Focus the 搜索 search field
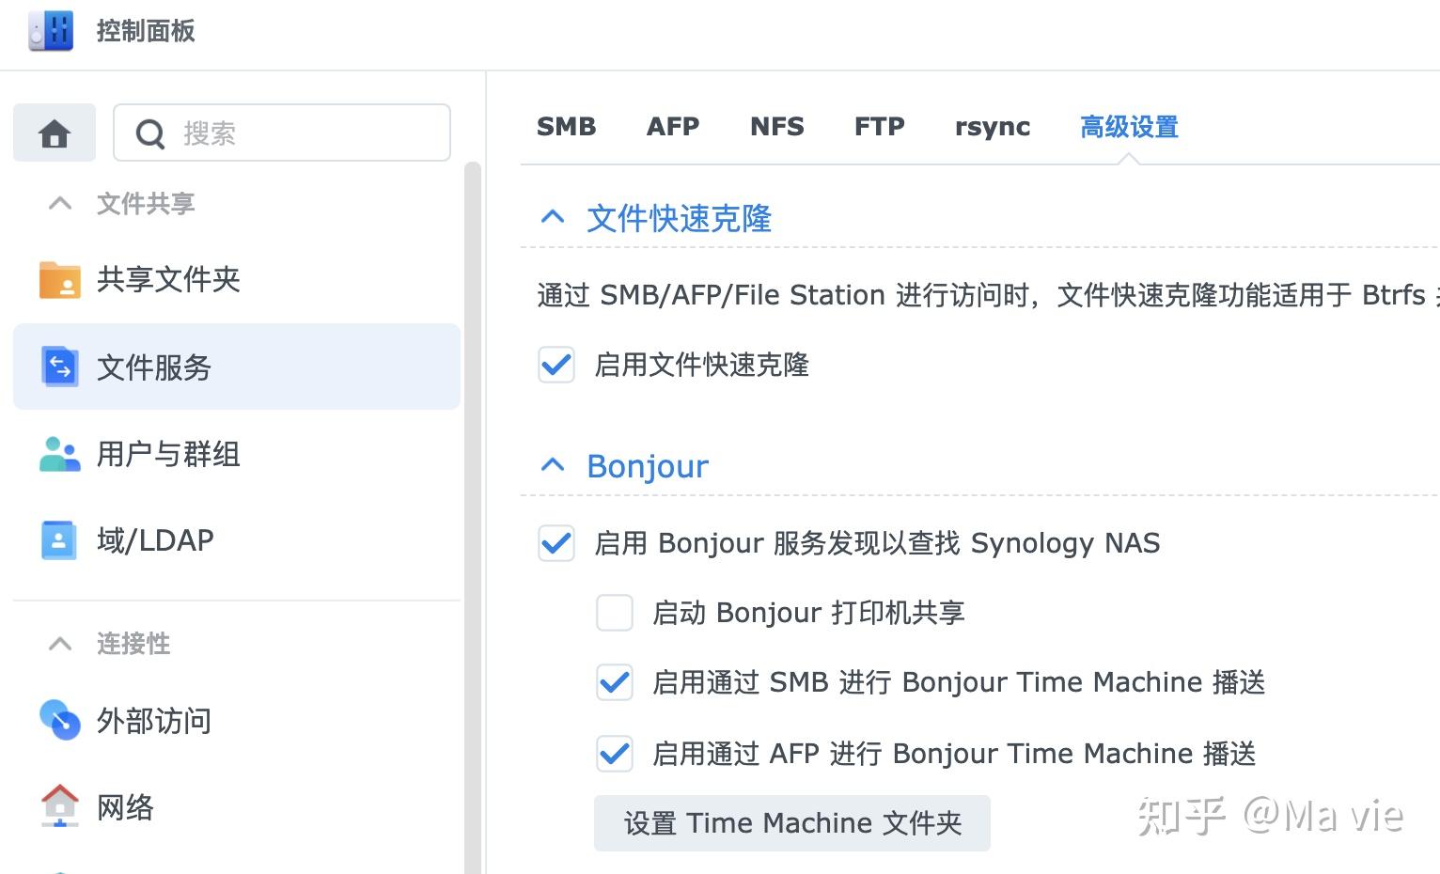This screenshot has width=1440, height=874. [282, 133]
